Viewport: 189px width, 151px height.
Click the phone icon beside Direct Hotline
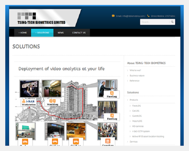[x=148, y=16]
